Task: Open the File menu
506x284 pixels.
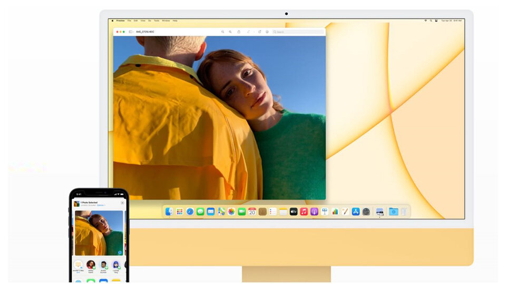Action: [129, 21]
